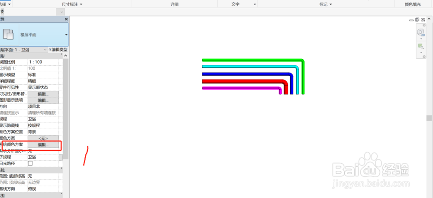Expand the zoom tool options arrow
The image size is (433, 198).
click(421, 52)
